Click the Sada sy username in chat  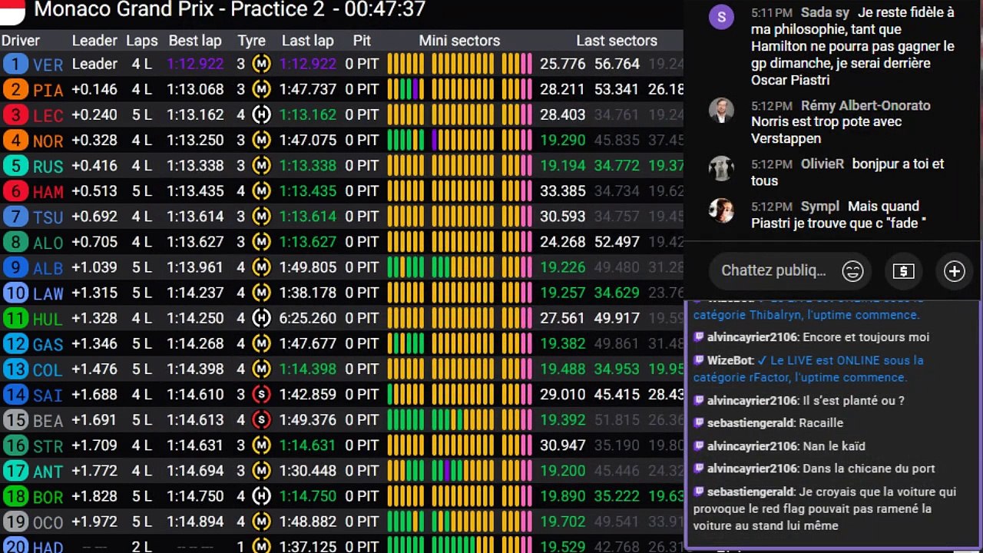pyautogui.click(x=825, y=13)
